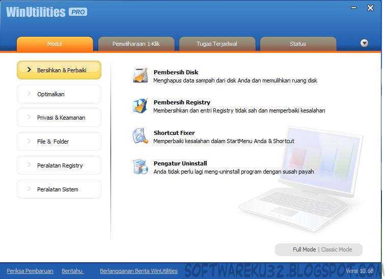Image resolution: width=385 pixels, height=279 pixels.
Task: Open the File & Folder category
Action: 59,142
